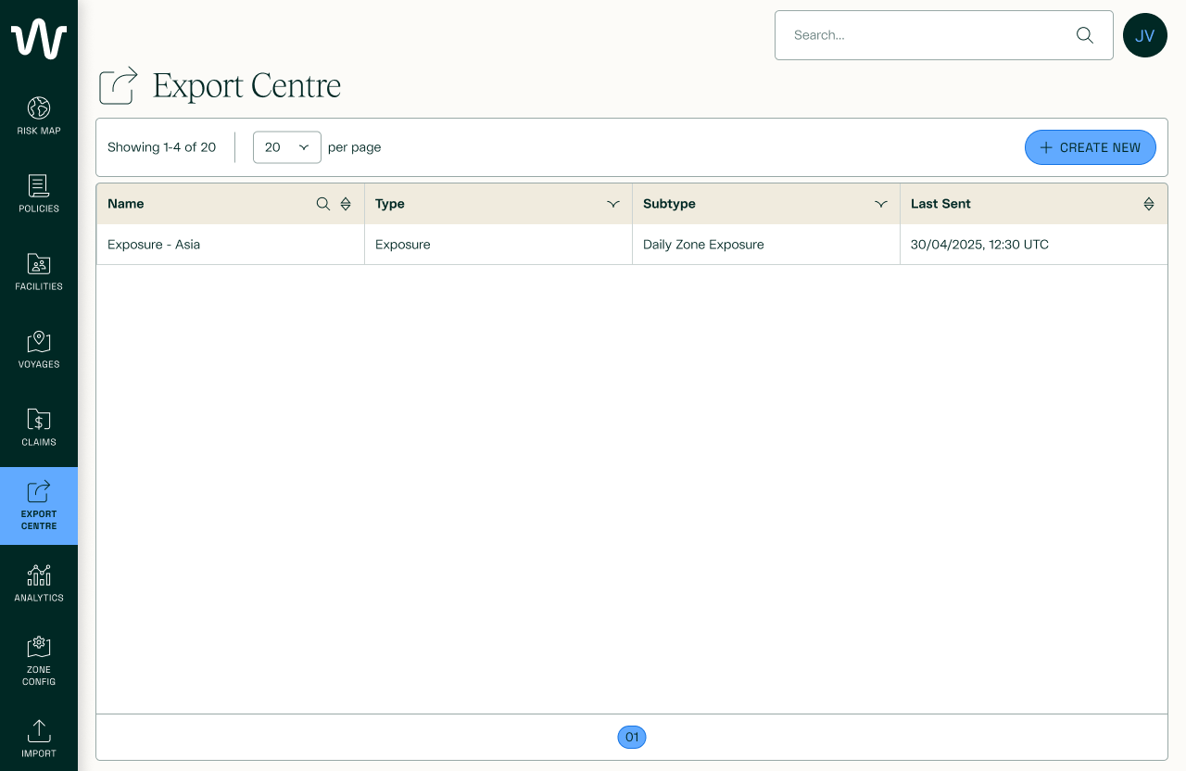Open the Subtype column filter
Viewport: 1186px width, 771px height.
pos(881,204)
